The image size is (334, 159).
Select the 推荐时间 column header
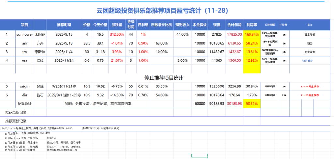[x=64, y=25]
